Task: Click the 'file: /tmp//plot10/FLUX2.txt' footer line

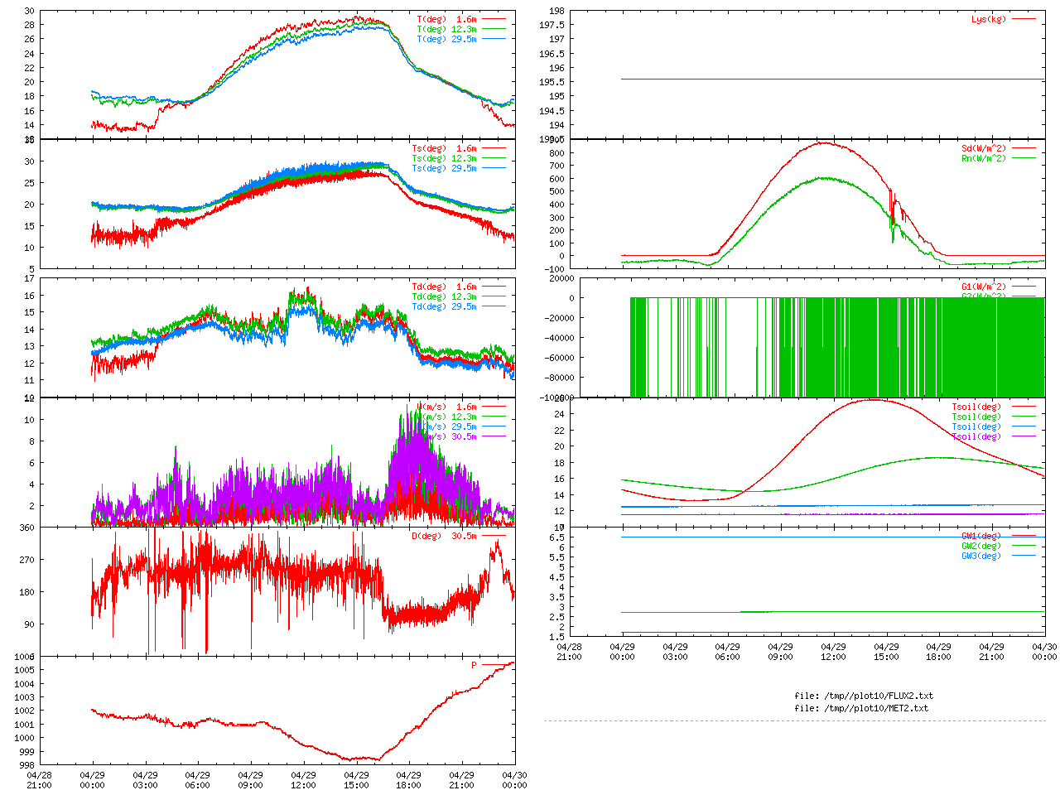Action: 864,696
